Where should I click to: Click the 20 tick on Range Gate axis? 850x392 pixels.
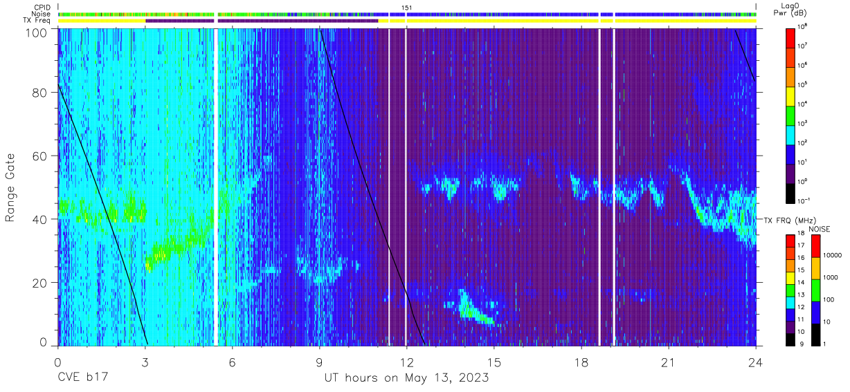coord(39,282)
